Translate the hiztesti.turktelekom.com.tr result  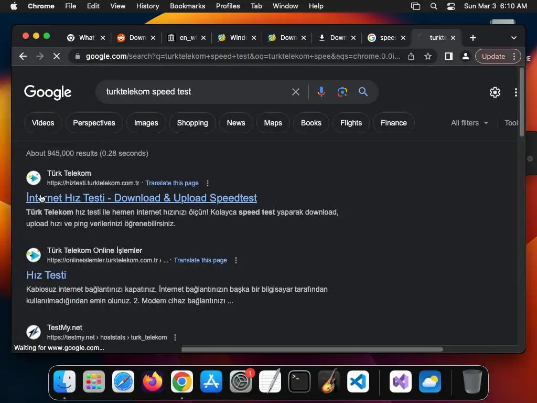click(x=172, y=183)
